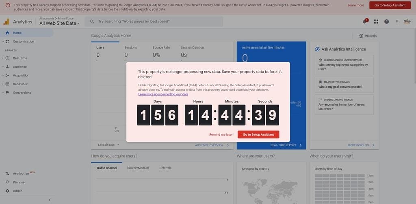The image size is (416, 204).
Task: Click the Customisation dashboard icon
Action: point(7,41)
